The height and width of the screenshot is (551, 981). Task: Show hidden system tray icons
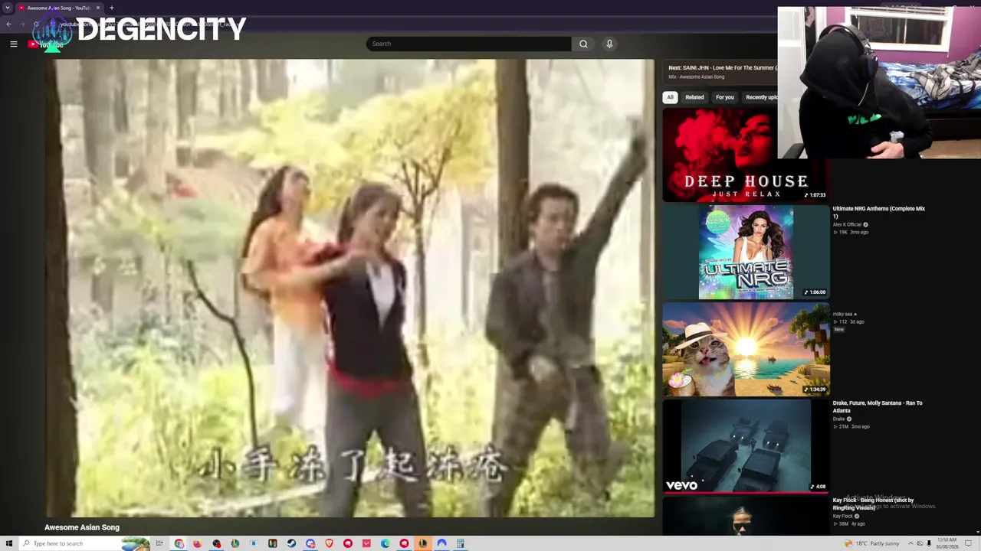[x=910, y=543]
